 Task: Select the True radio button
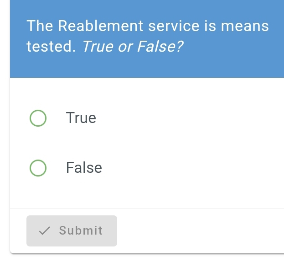pyautogui.click(x=38, y=118)
